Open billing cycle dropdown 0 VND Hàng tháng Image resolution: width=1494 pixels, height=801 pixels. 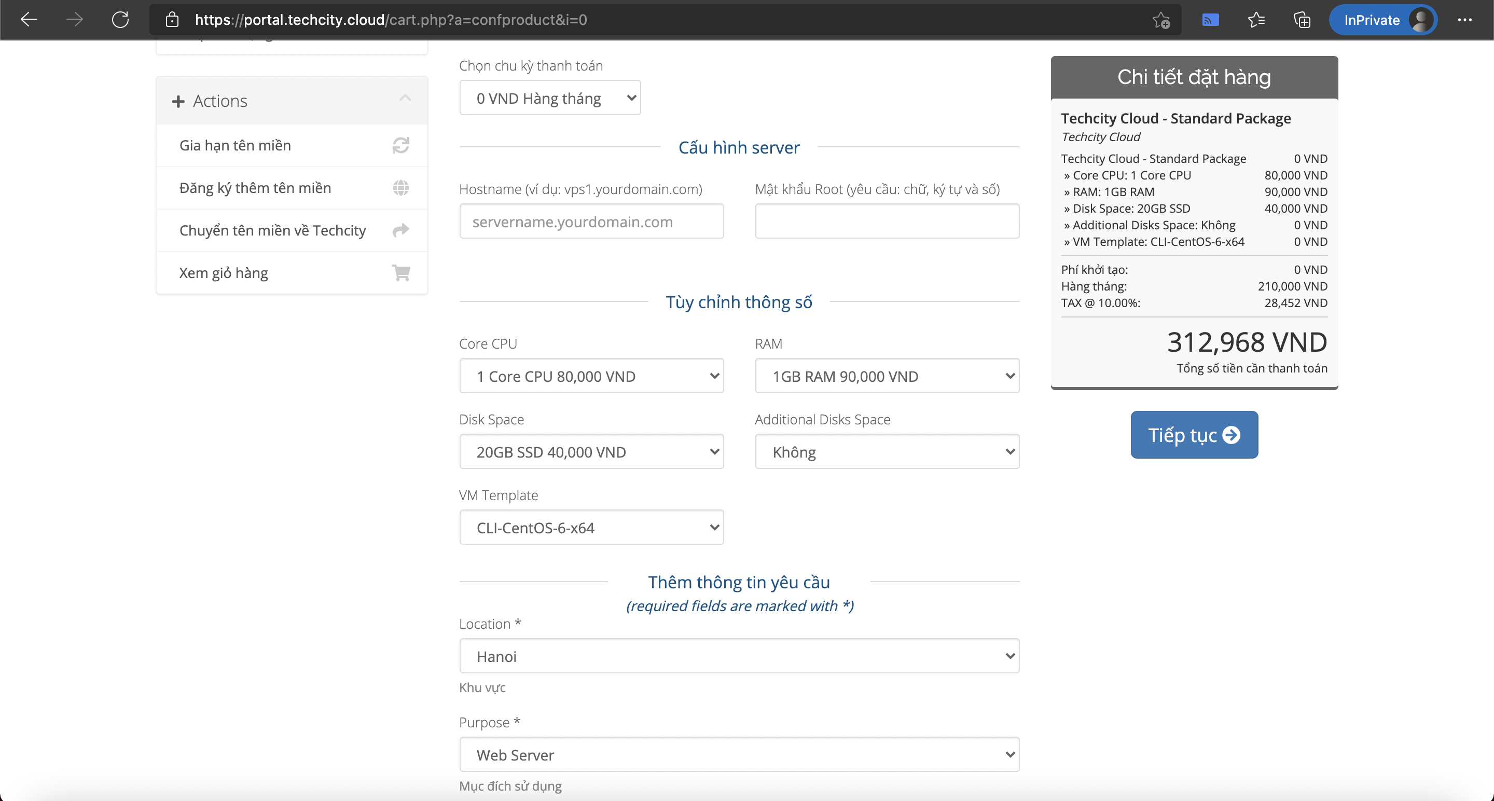click(x=550, y=98)
